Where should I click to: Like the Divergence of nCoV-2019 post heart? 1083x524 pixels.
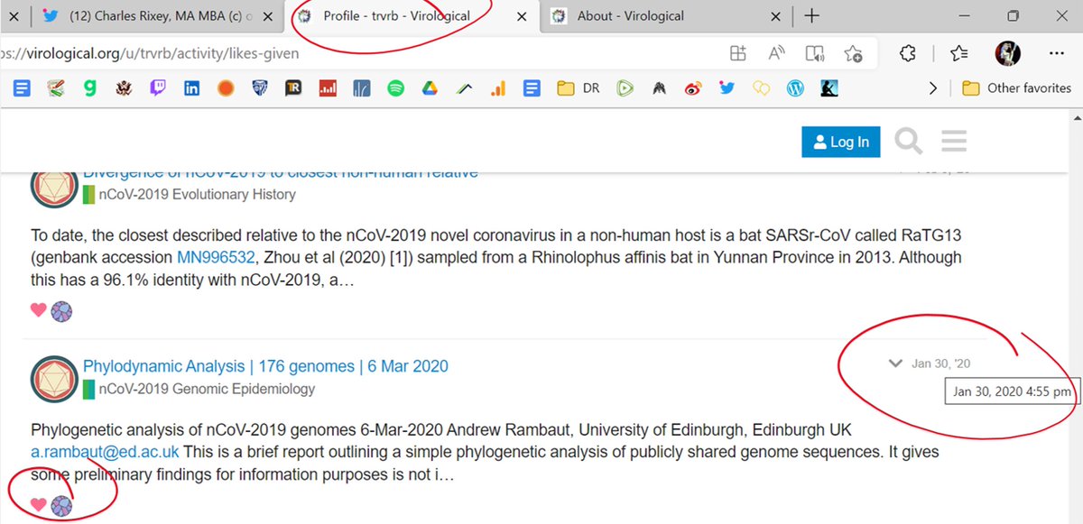pos(37,309)
